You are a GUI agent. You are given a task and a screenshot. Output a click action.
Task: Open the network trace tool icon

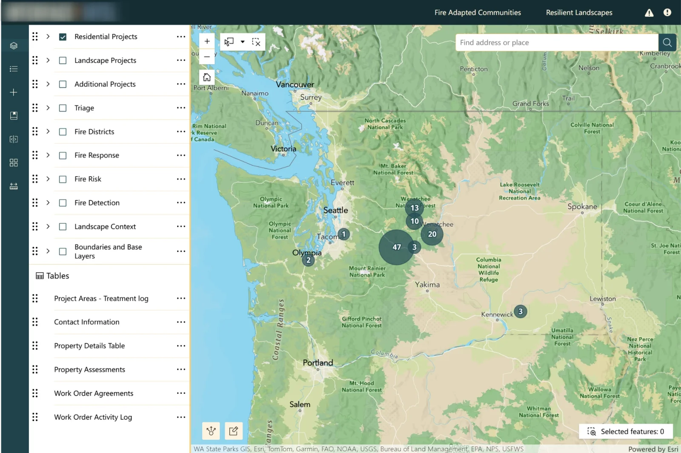pos(211,431)
